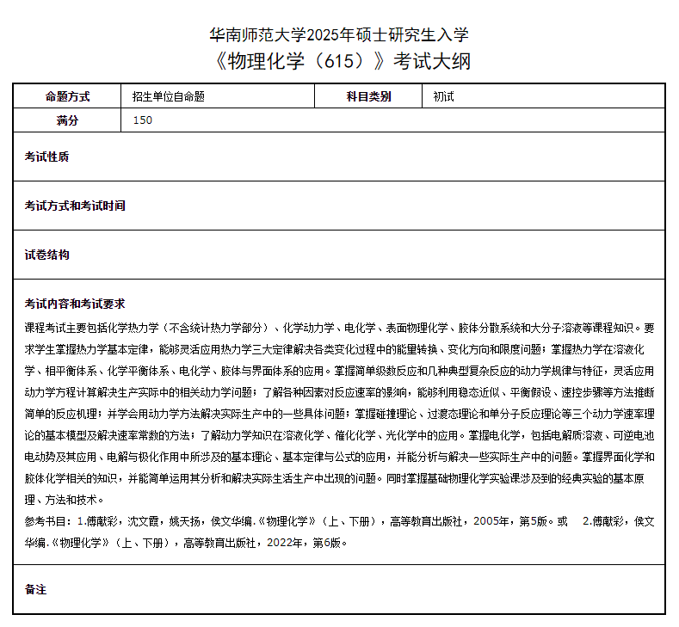
Task: Click the '备注' section heading
Action: pos(35,589)
